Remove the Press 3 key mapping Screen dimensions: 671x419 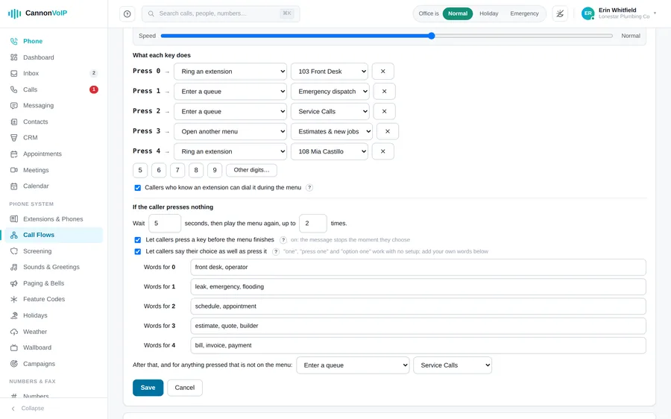[388, 131]
